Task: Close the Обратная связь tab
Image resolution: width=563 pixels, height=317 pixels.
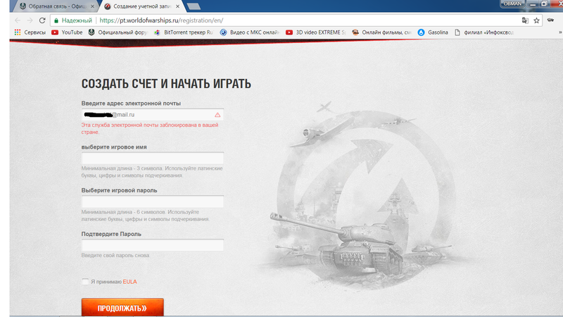Action: [x=93, y=6]
